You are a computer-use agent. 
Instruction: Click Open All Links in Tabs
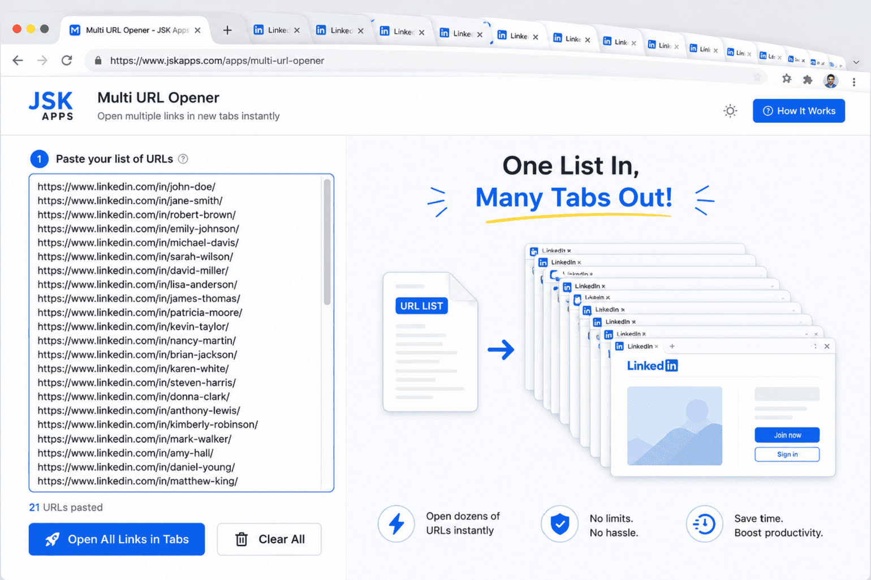tap(117, 539)
